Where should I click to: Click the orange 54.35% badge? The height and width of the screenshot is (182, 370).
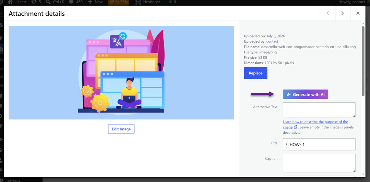(118, 2)
